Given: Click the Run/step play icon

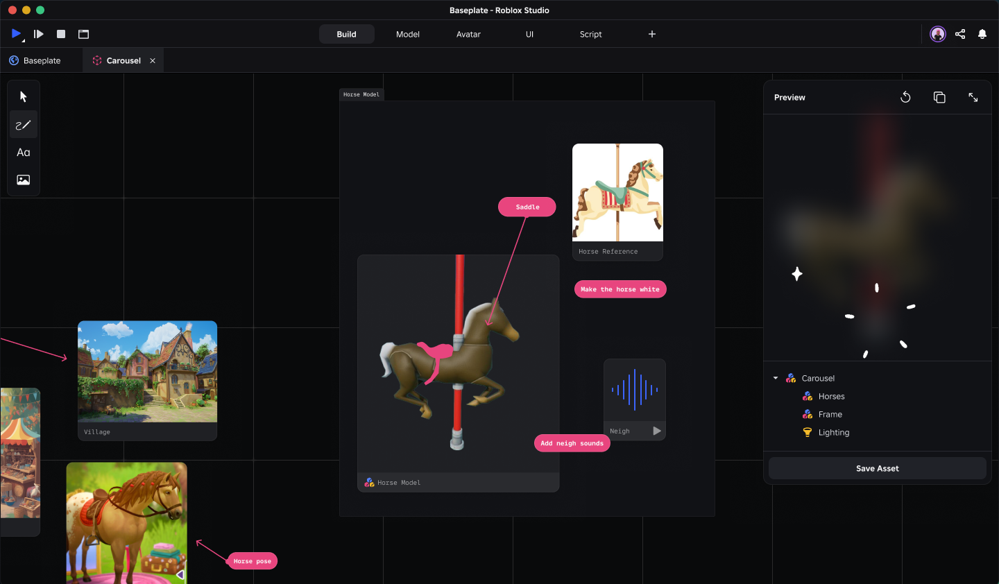Looking at the screenshot, I should (x=39, y=34).
